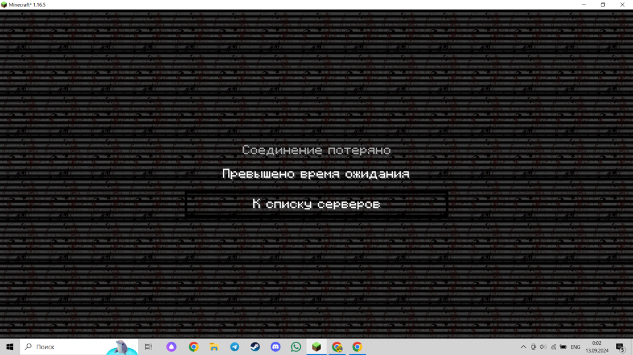Viewport: 633px width, 355px height.
Task: Click the Minecraft block icon in the title bar
Action: [4, 5]
